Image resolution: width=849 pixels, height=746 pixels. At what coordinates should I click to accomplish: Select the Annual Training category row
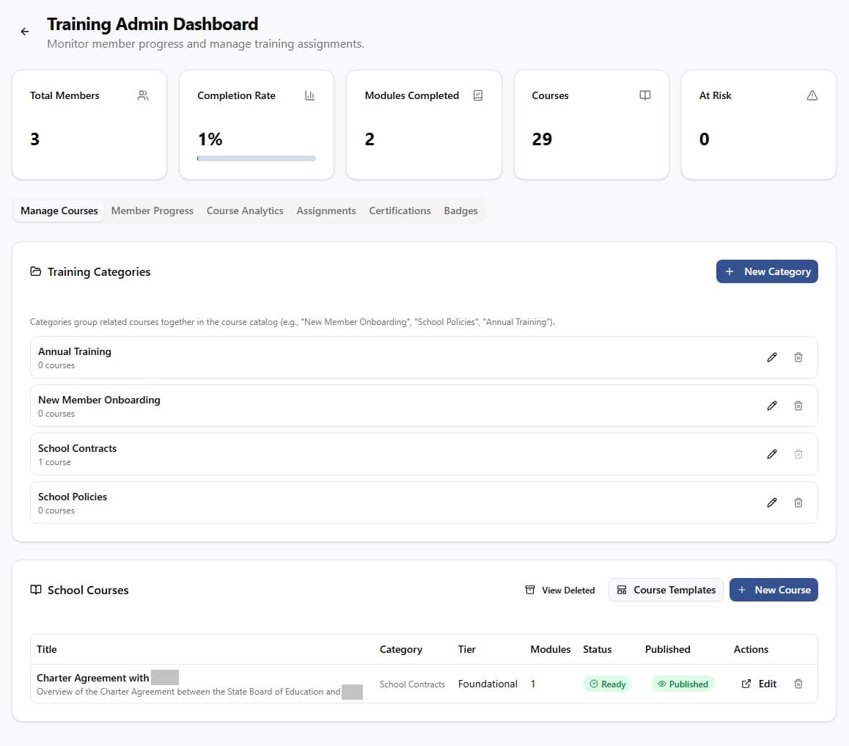pos(424,357)
